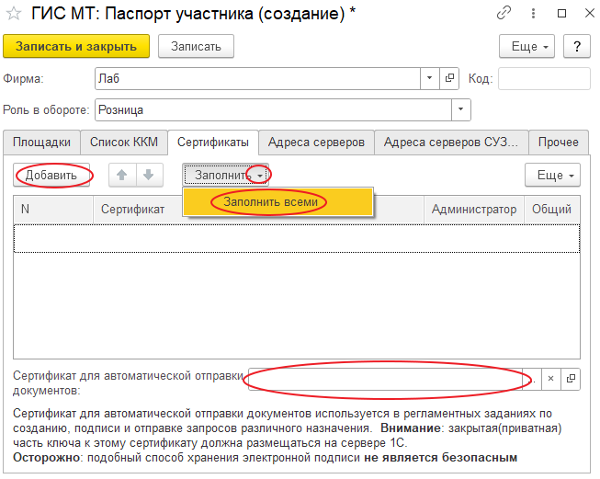600x479 pixels.
Task: Click the favorites star icon in title
Action: 16,14
